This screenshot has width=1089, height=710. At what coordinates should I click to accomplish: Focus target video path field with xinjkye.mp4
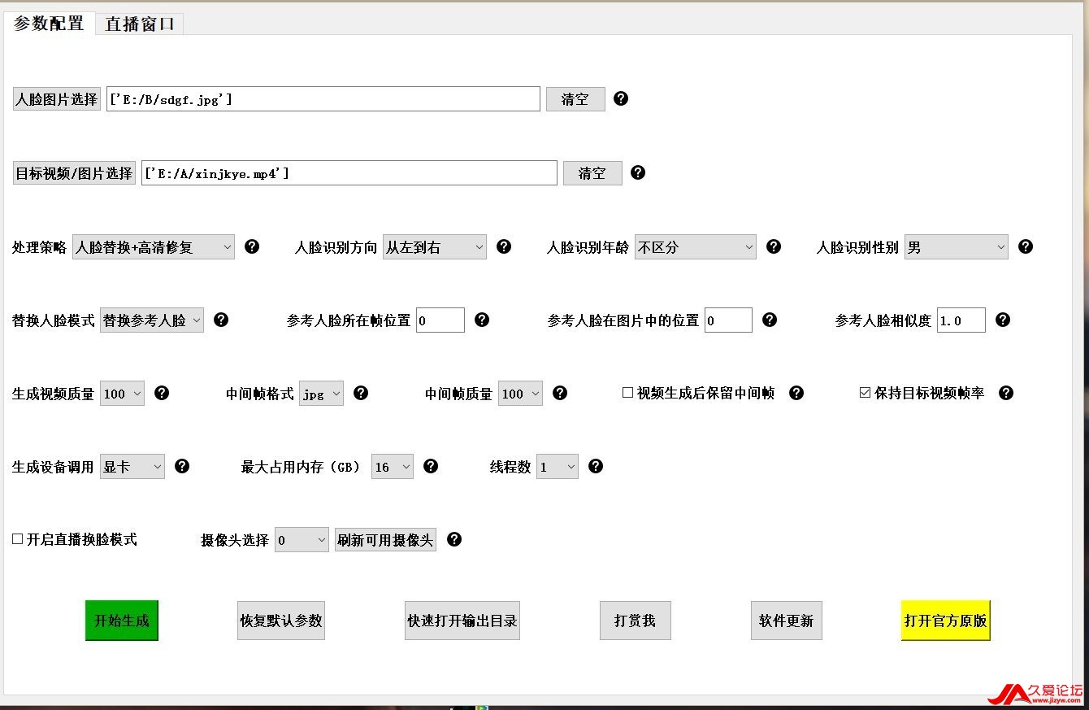(349, 173)
